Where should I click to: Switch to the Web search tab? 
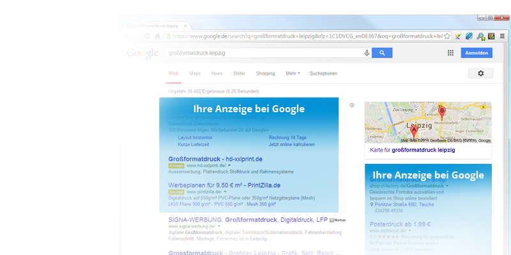[173, 73]
